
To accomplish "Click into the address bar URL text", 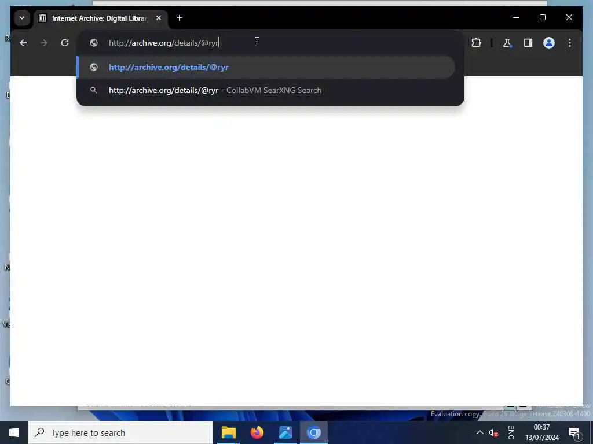I will (164, 43).
